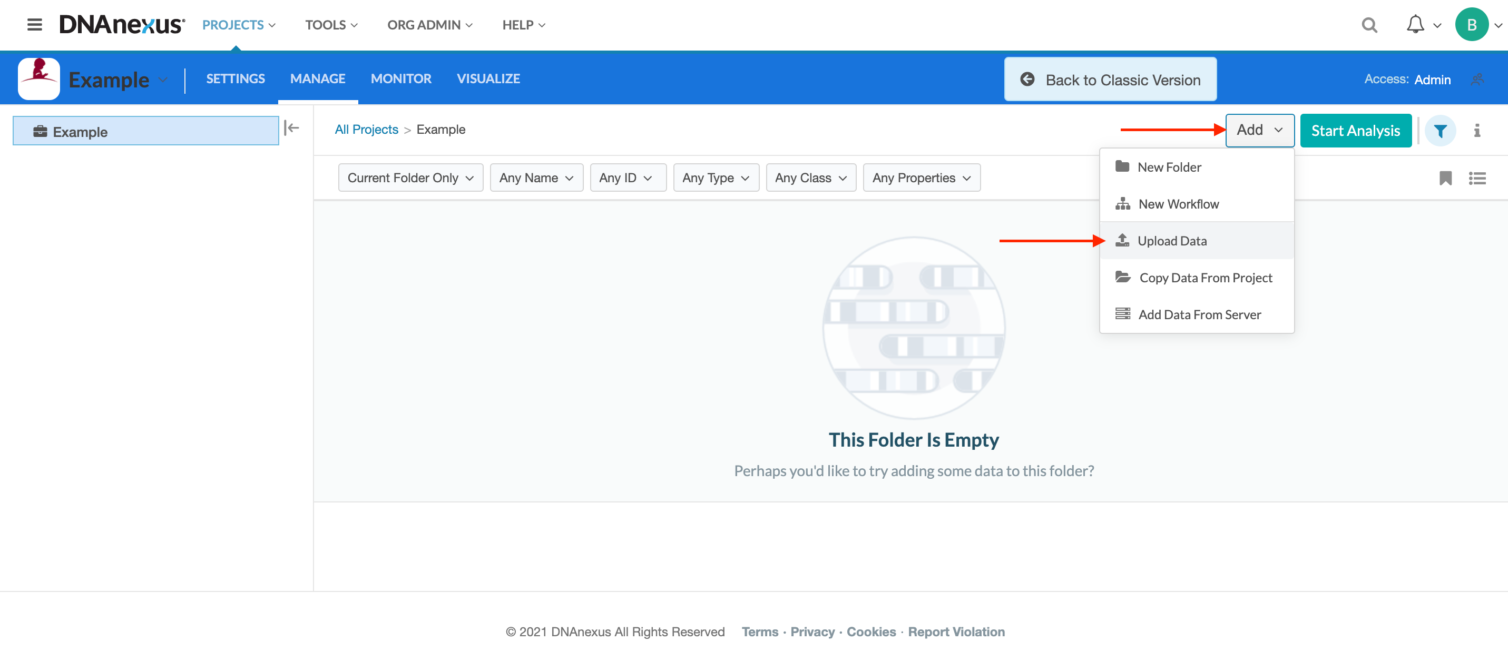Click the DNAnexus logo
The image size is (1508, 651).
[x=122, y=25]
